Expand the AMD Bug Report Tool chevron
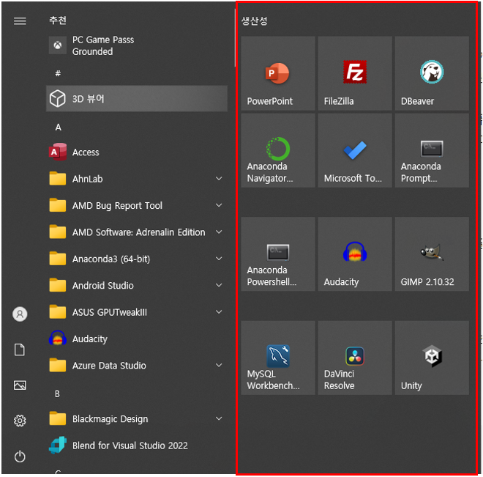Viewport: 483px width, 477px height. coord(219,205)
